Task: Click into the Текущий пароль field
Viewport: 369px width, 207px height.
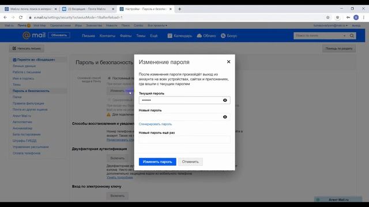Action: [184, 100]
